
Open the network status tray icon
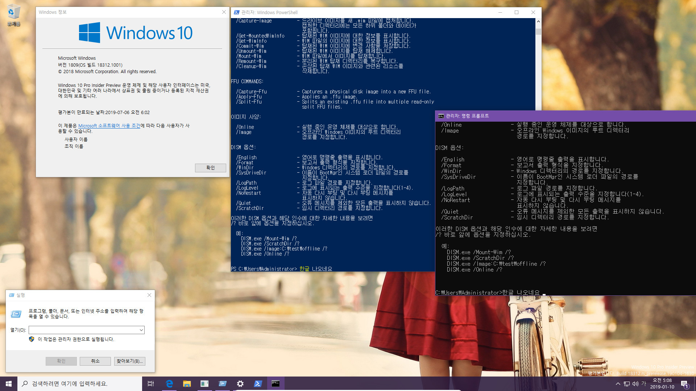coord(627,384)
